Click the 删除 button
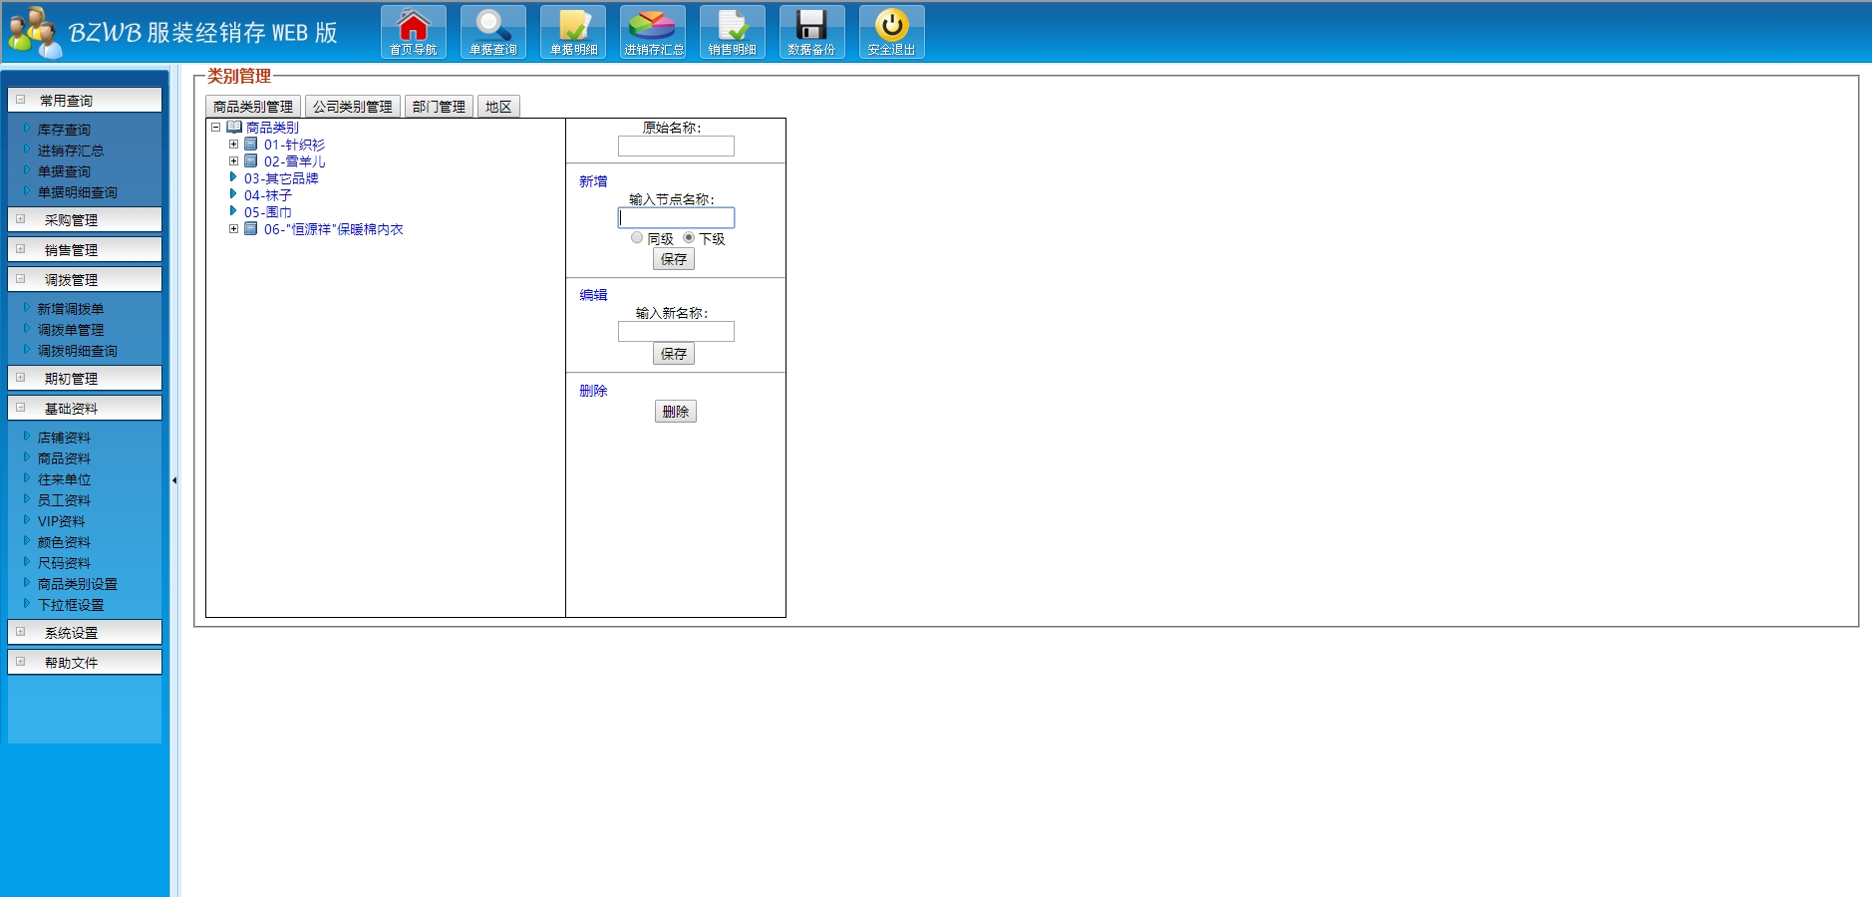The height and width of the screenshot is (897, 1872). click(676, 412)
